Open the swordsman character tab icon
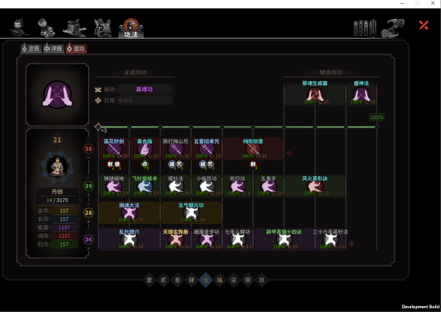This screenshot has width=441, height=312. (x=18, y=27)
